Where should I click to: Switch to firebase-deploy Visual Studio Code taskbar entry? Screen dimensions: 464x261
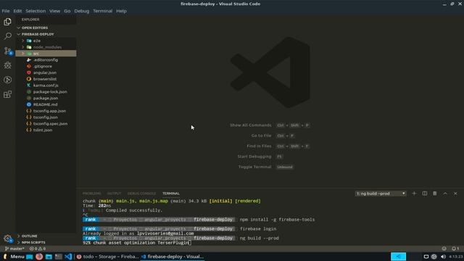coord(173,257)
